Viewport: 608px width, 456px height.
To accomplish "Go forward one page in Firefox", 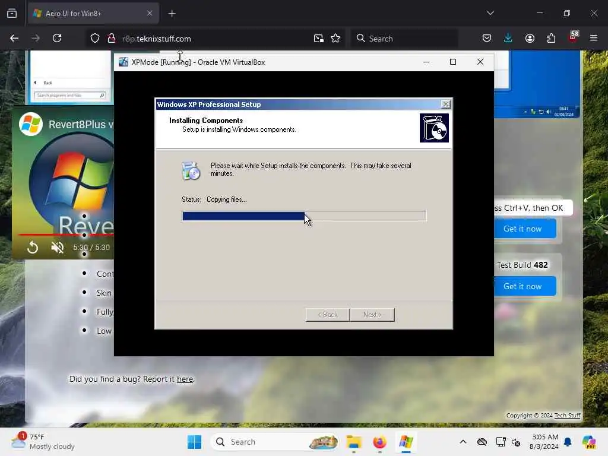I will pos(36,39).
